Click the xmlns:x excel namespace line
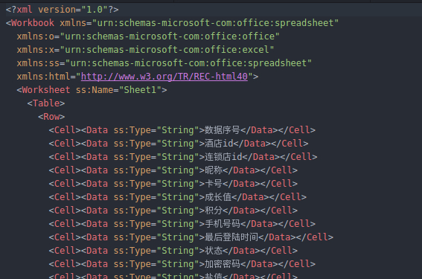Screen dimensions: 422x279 145,50
